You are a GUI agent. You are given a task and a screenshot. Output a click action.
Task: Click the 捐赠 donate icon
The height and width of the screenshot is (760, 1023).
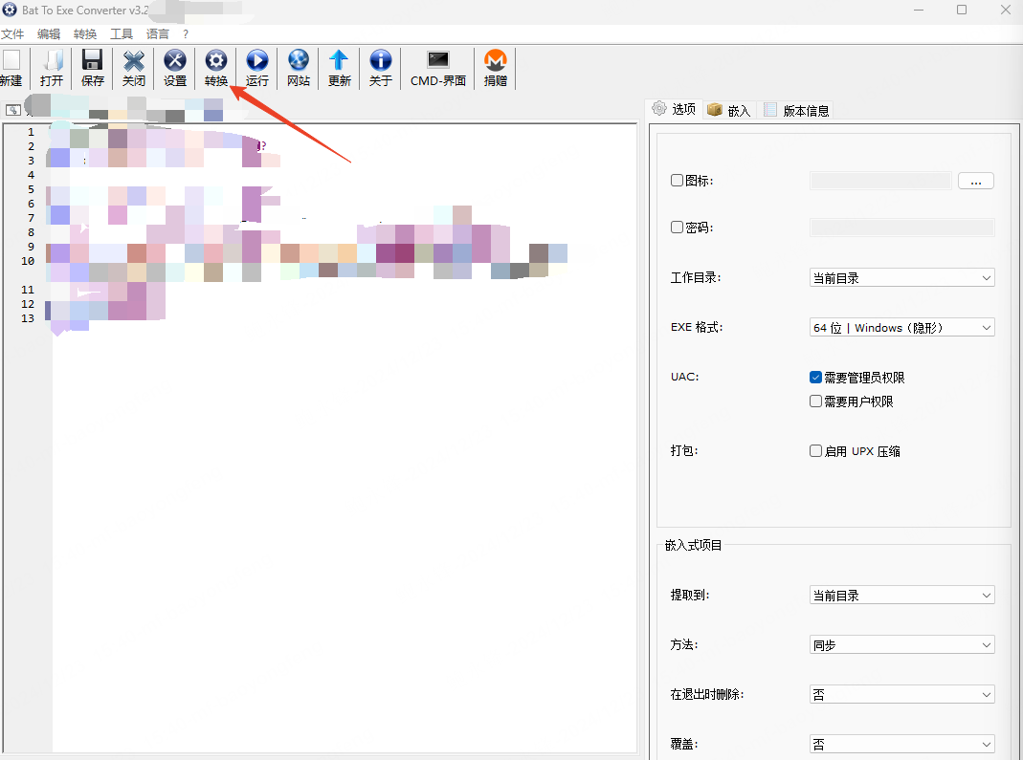495,68
